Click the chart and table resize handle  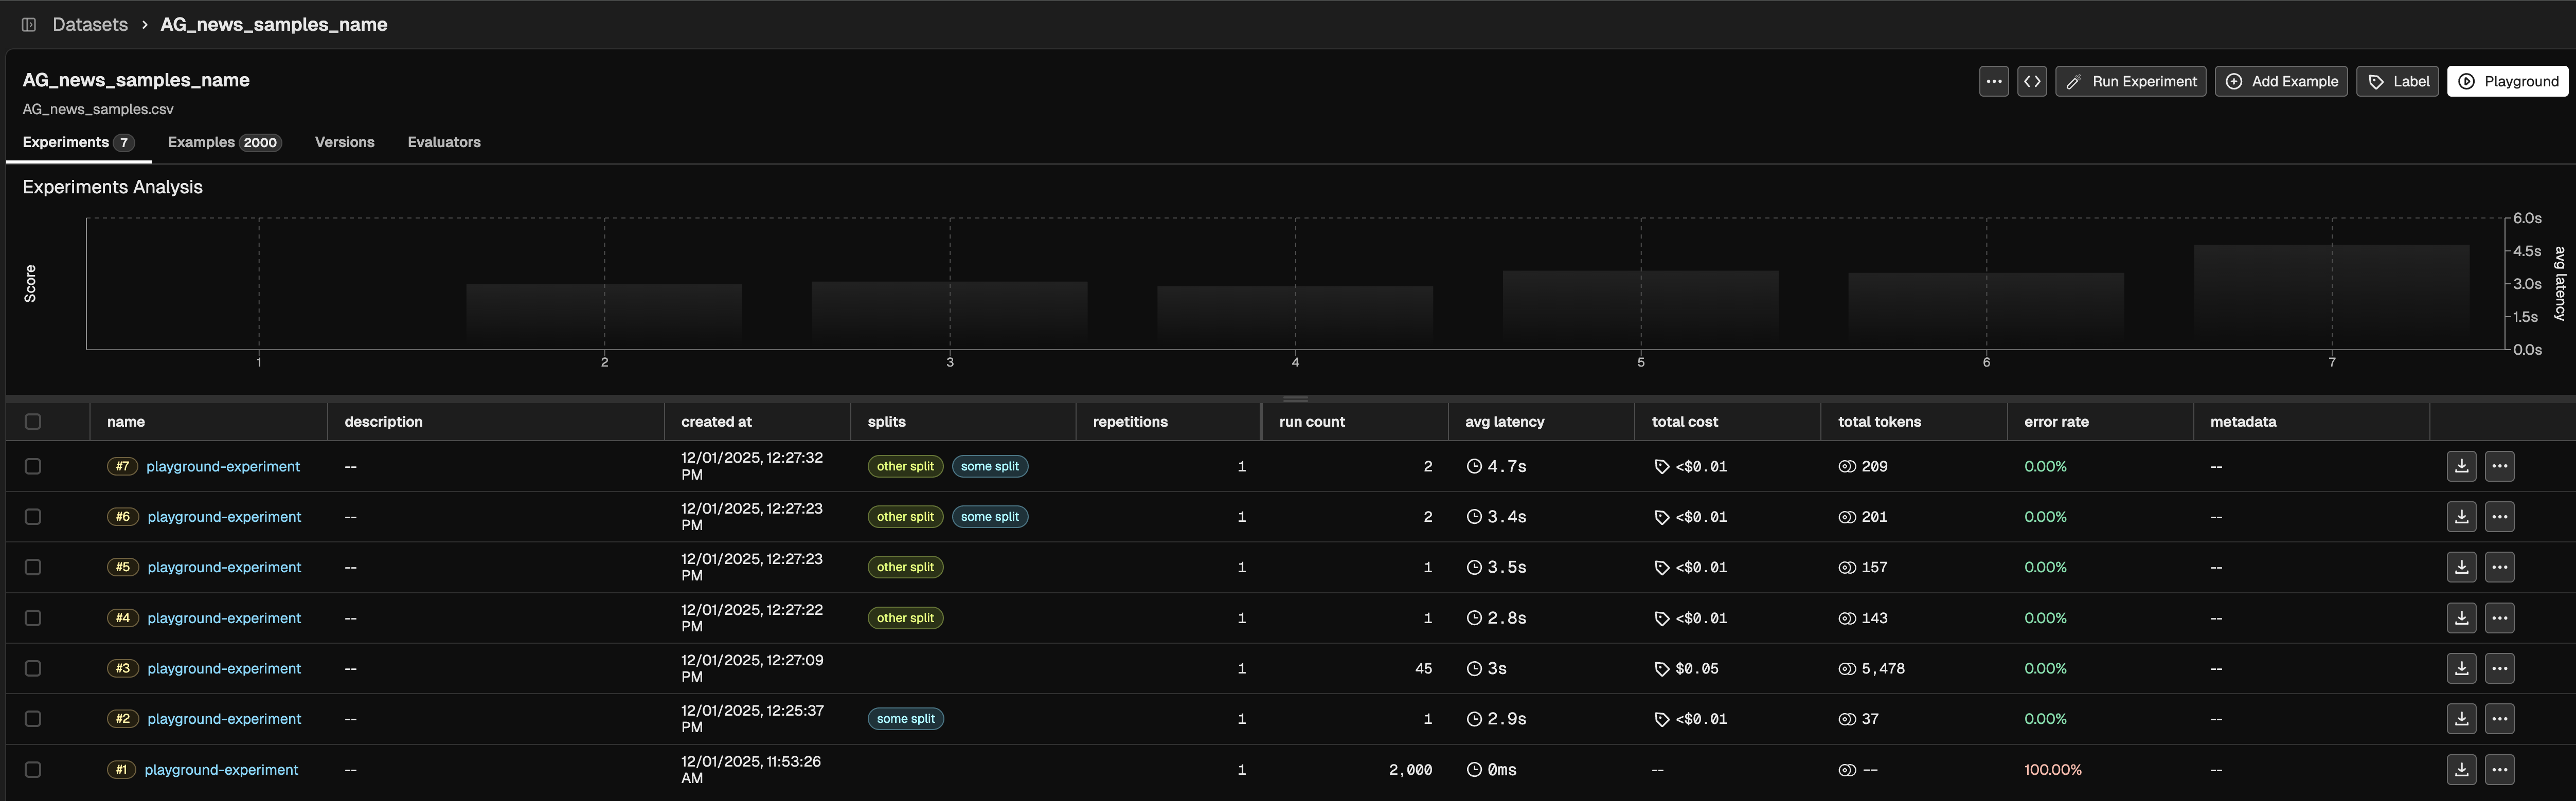[1295, 398]
